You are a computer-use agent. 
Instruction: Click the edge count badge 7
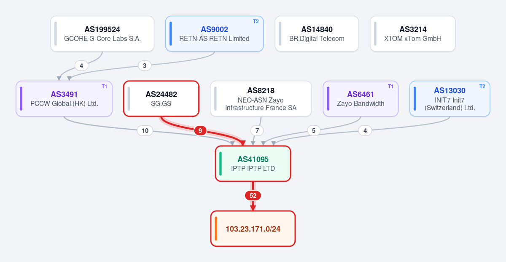257,131
